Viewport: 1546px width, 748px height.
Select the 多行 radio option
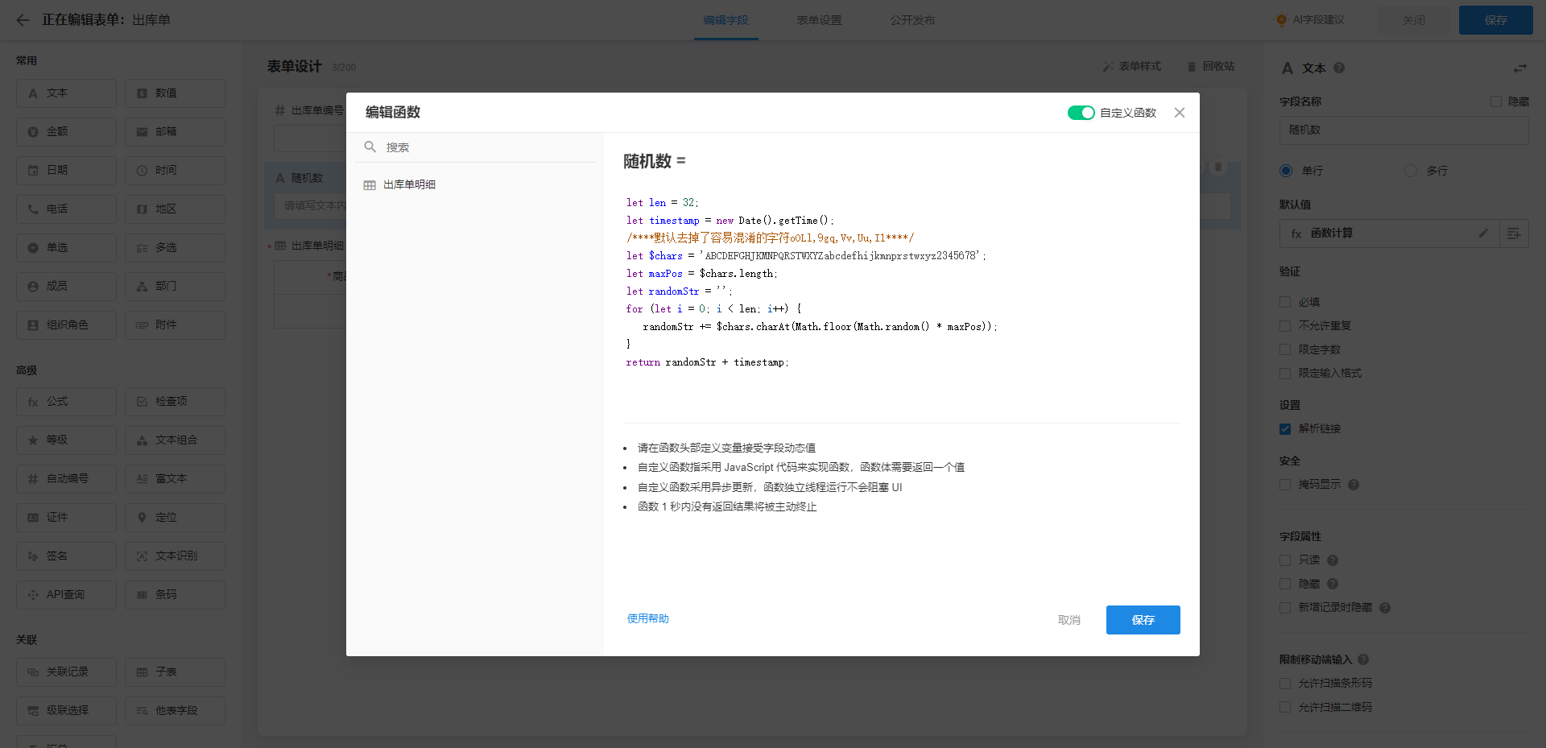click(1411, 171)
